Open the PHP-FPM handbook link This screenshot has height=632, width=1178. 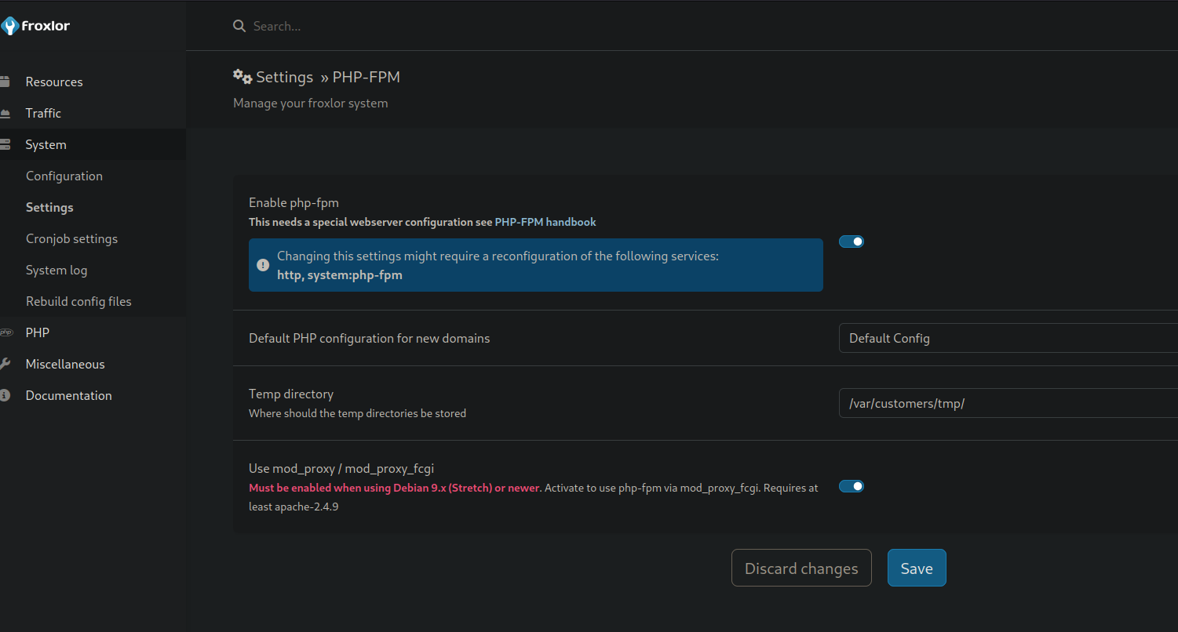pos(545,222)
